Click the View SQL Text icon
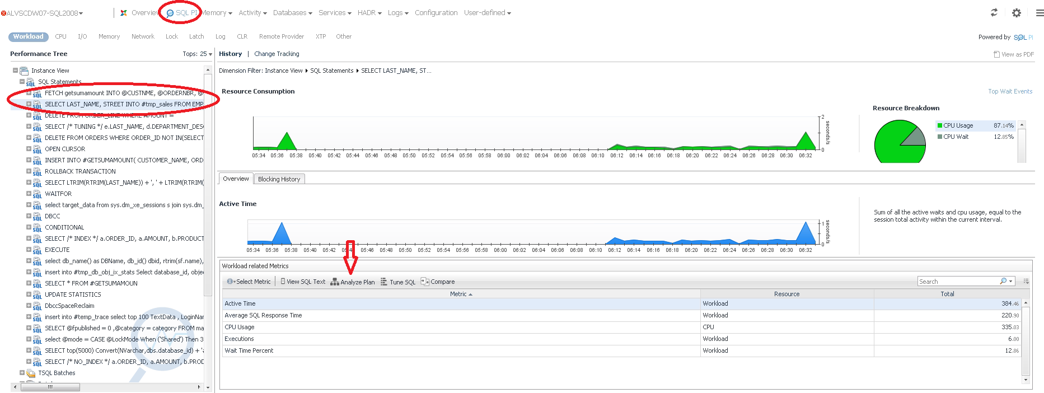 283,282
